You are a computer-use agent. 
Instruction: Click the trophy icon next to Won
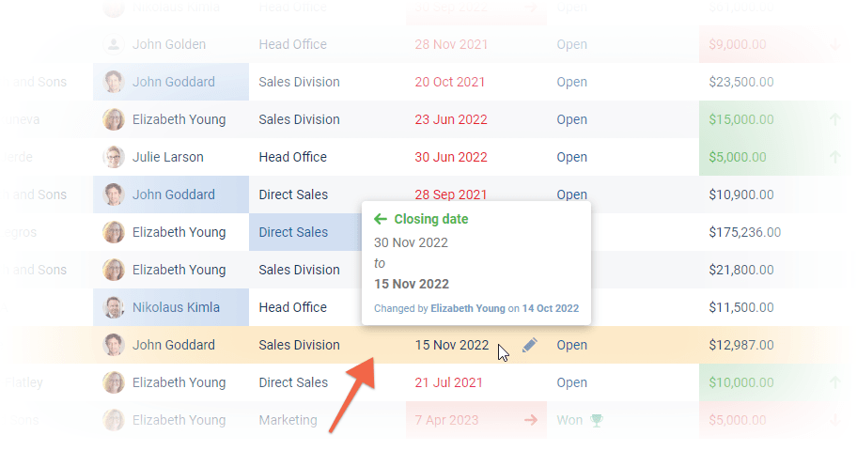tap(596, 420)
